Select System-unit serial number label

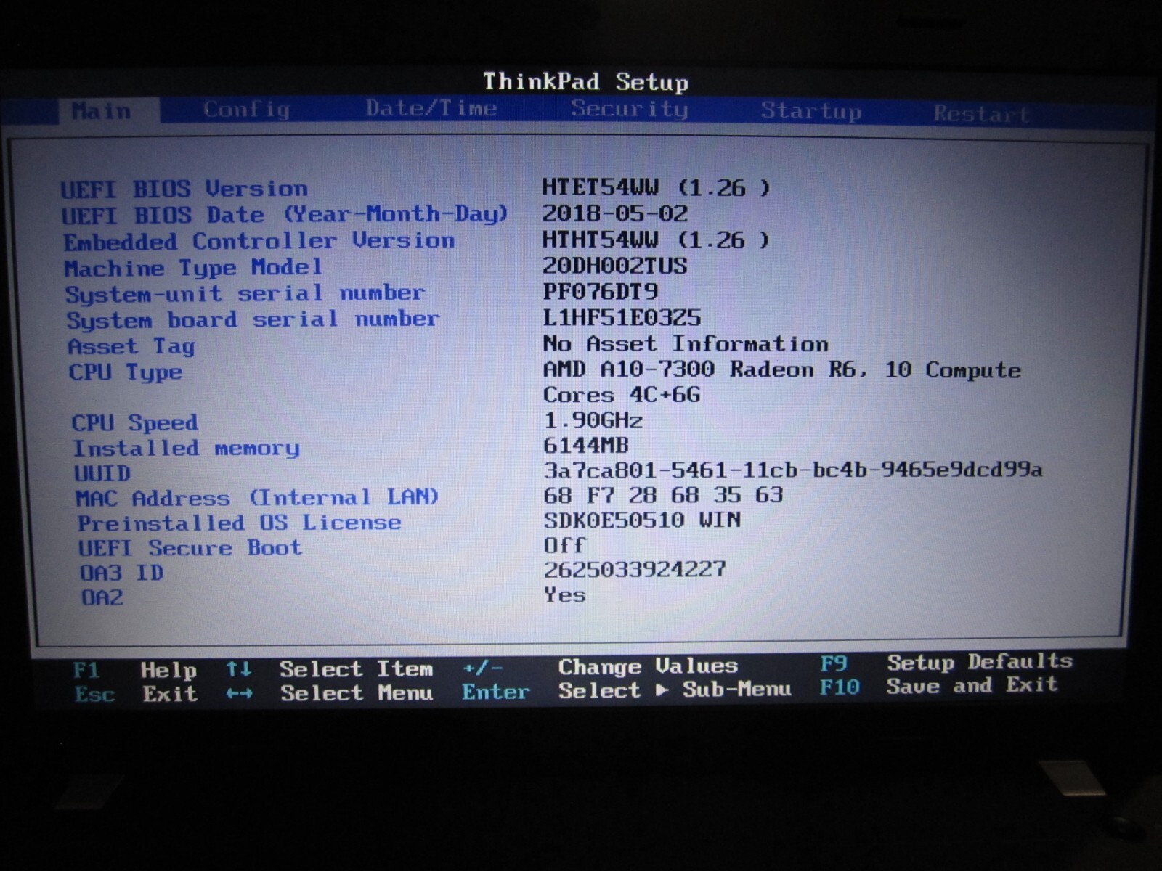(x=245, y=294)
